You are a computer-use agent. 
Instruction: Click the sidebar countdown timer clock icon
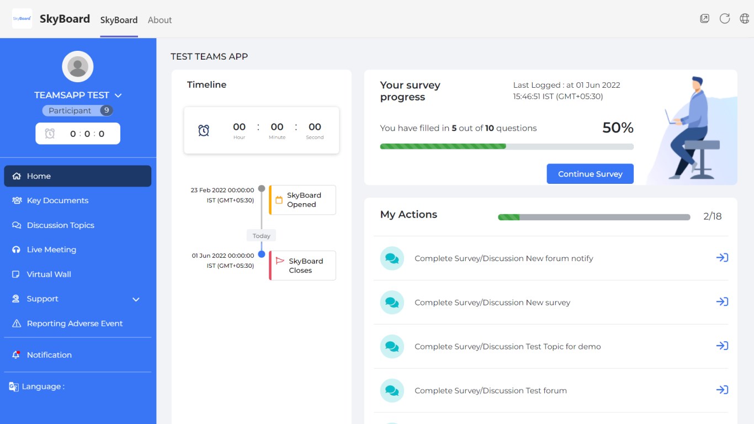pos(50,134)
